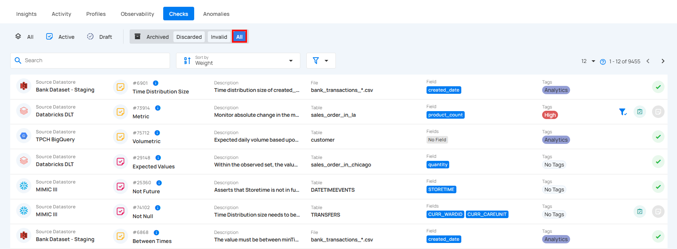
Task: Click the info icon beside #6901
Action: pyautogui.click(x=156, y=83)
